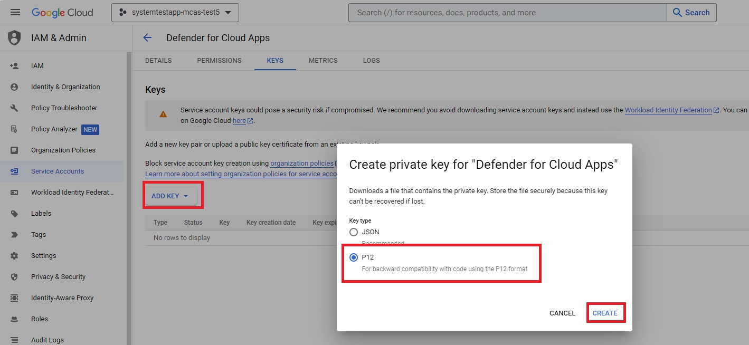
Task: Click the IAM person-add icon in sidebar
Action: point(14,66)
